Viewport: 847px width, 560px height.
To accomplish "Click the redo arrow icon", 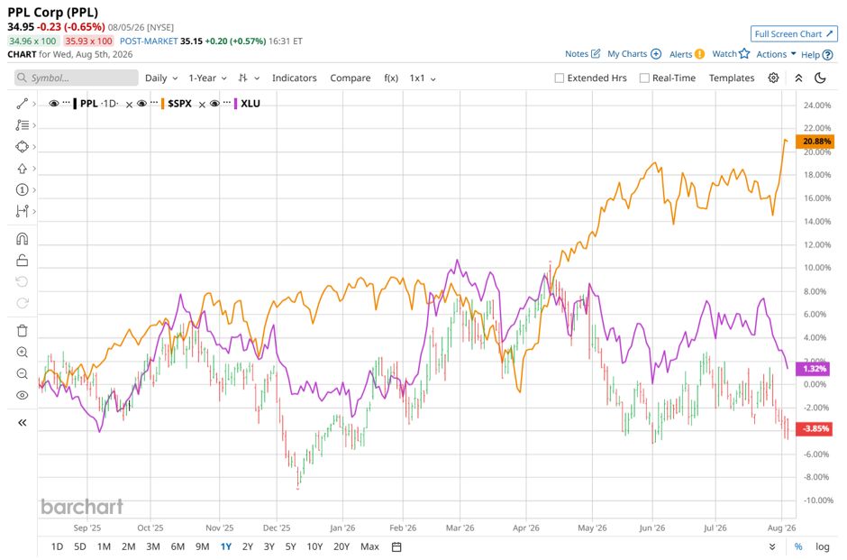I will tap(23, 303).
